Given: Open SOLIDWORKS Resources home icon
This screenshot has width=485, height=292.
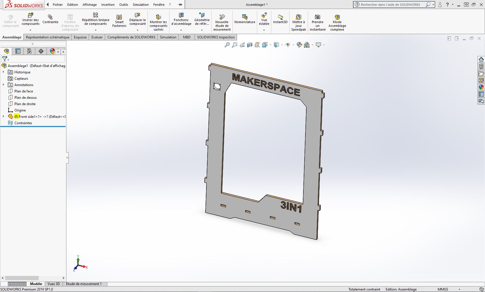Looking at the screenshot, I should tap(481, 59).
